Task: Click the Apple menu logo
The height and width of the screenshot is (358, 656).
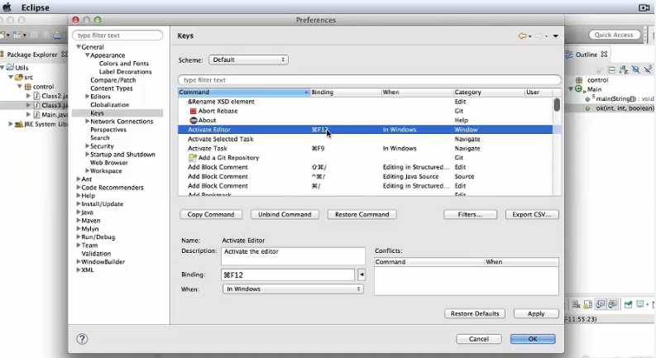Action: pos(7,7)
